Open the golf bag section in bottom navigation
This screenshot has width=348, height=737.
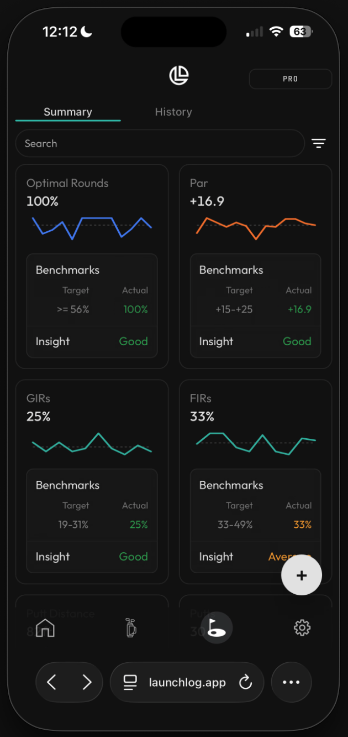131,628
